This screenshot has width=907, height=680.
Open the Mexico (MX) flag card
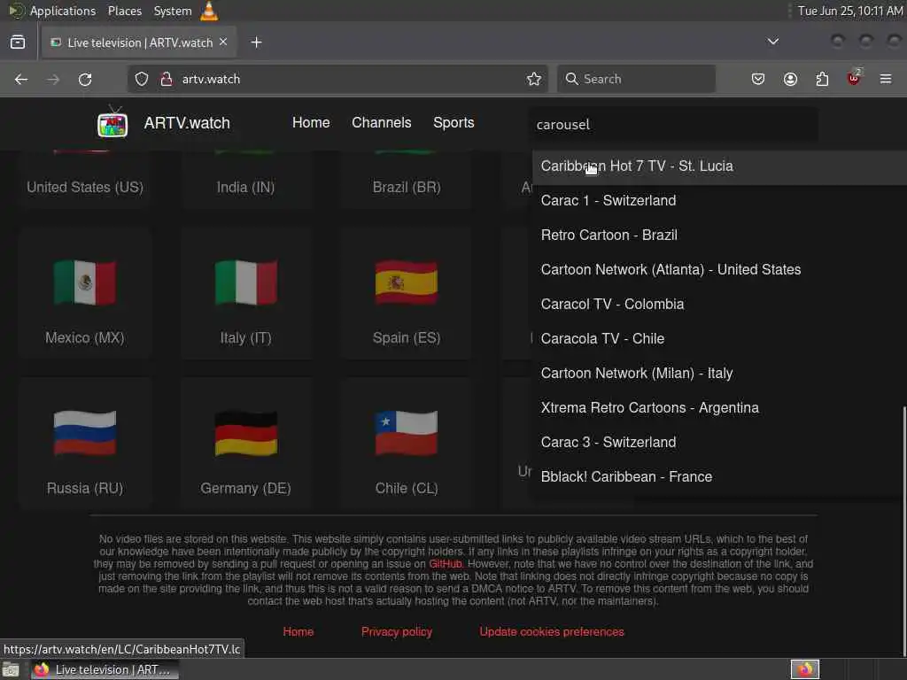click(85, 294)
